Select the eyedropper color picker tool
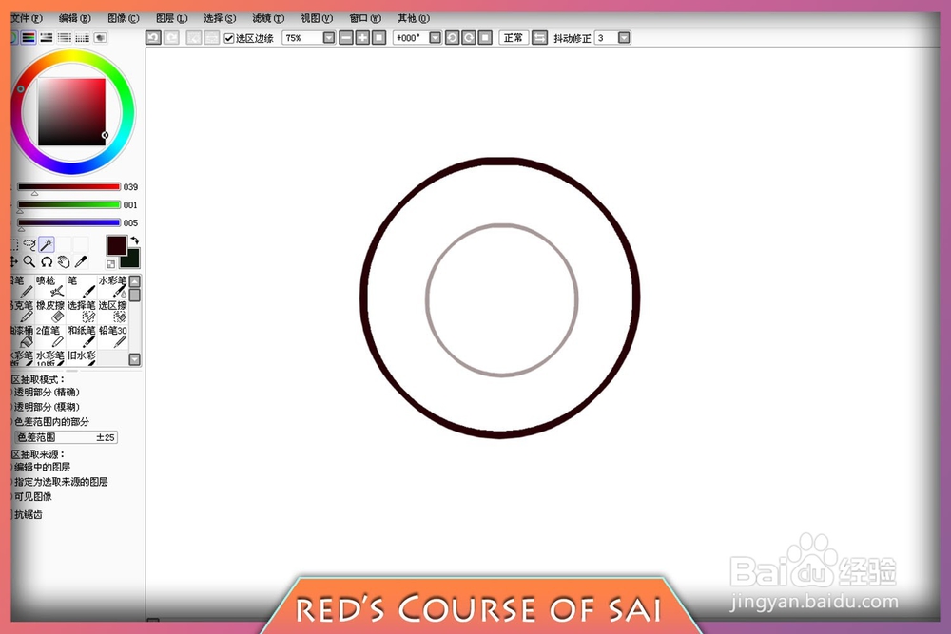 click(81, 261)
